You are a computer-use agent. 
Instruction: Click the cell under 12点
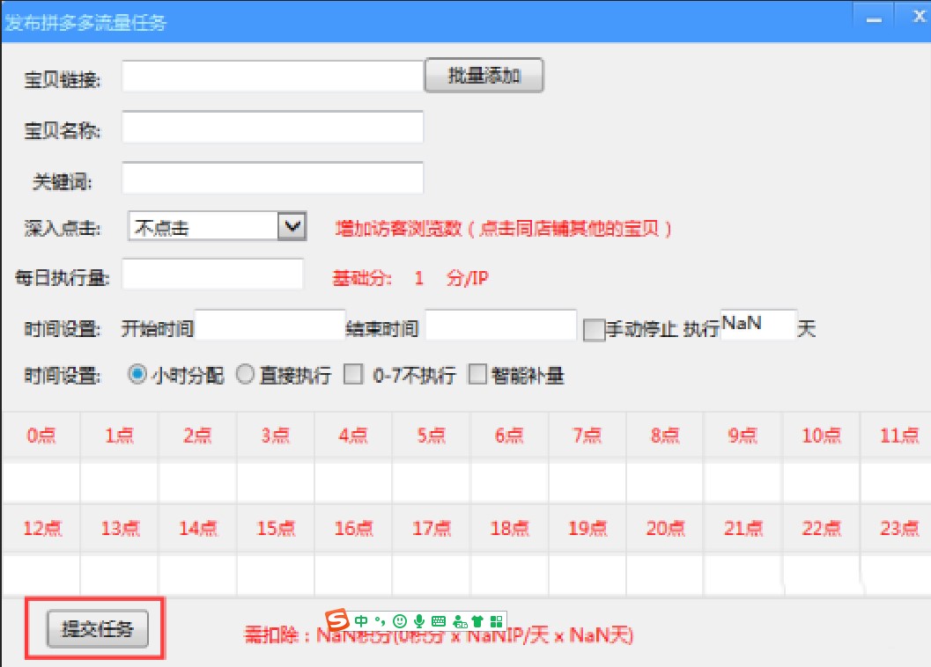tap(41, 575)
